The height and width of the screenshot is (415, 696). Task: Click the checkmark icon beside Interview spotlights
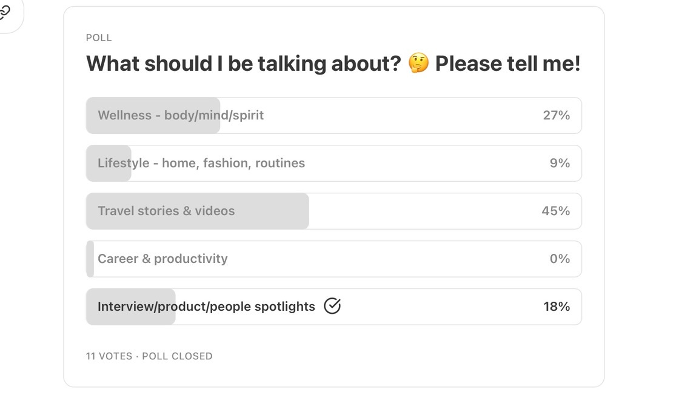(332, 306)
